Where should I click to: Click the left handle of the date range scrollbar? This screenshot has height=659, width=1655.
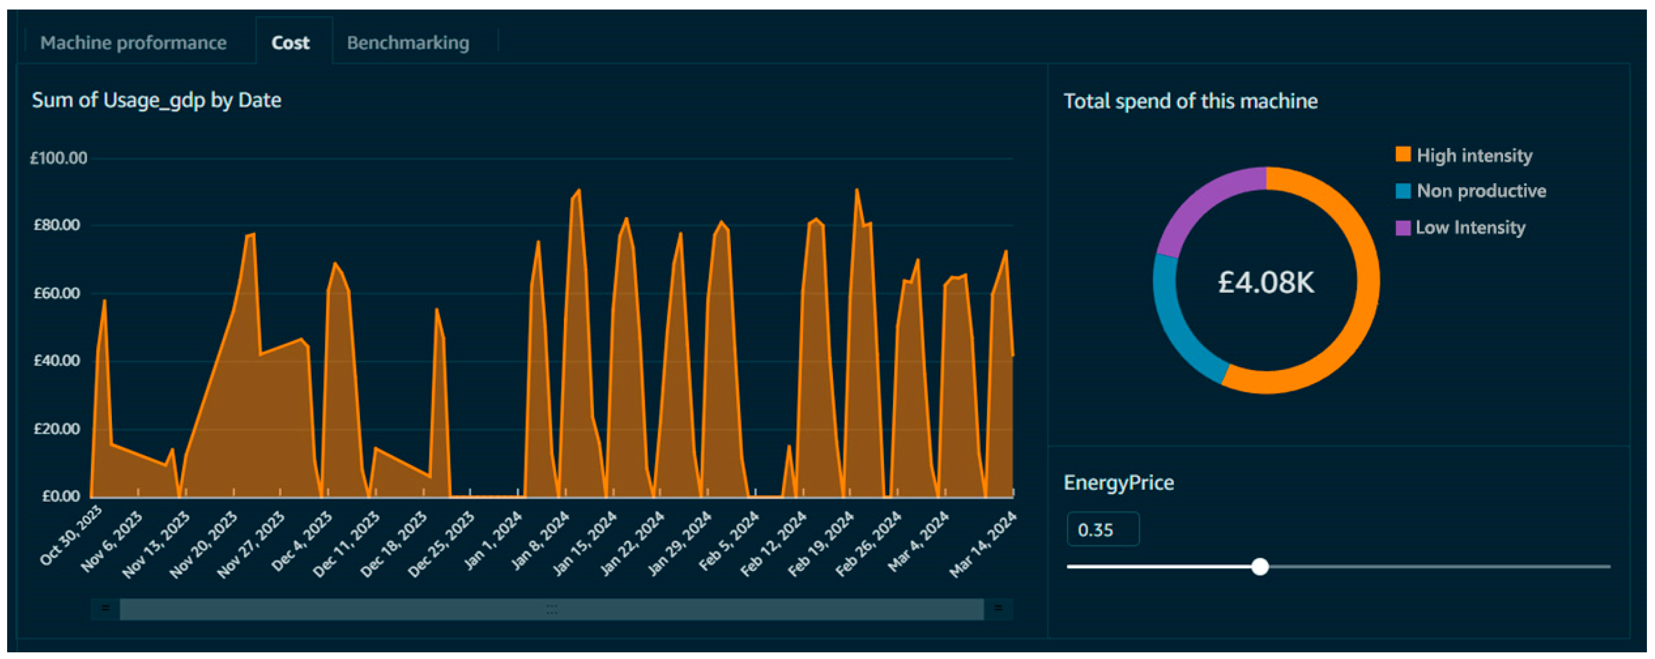[x=105, y=608]
